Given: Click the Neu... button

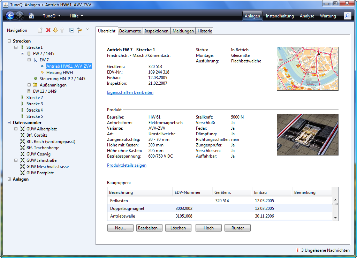Looking at the screenshot, I should pyautogui.click(x=120, y=228).
